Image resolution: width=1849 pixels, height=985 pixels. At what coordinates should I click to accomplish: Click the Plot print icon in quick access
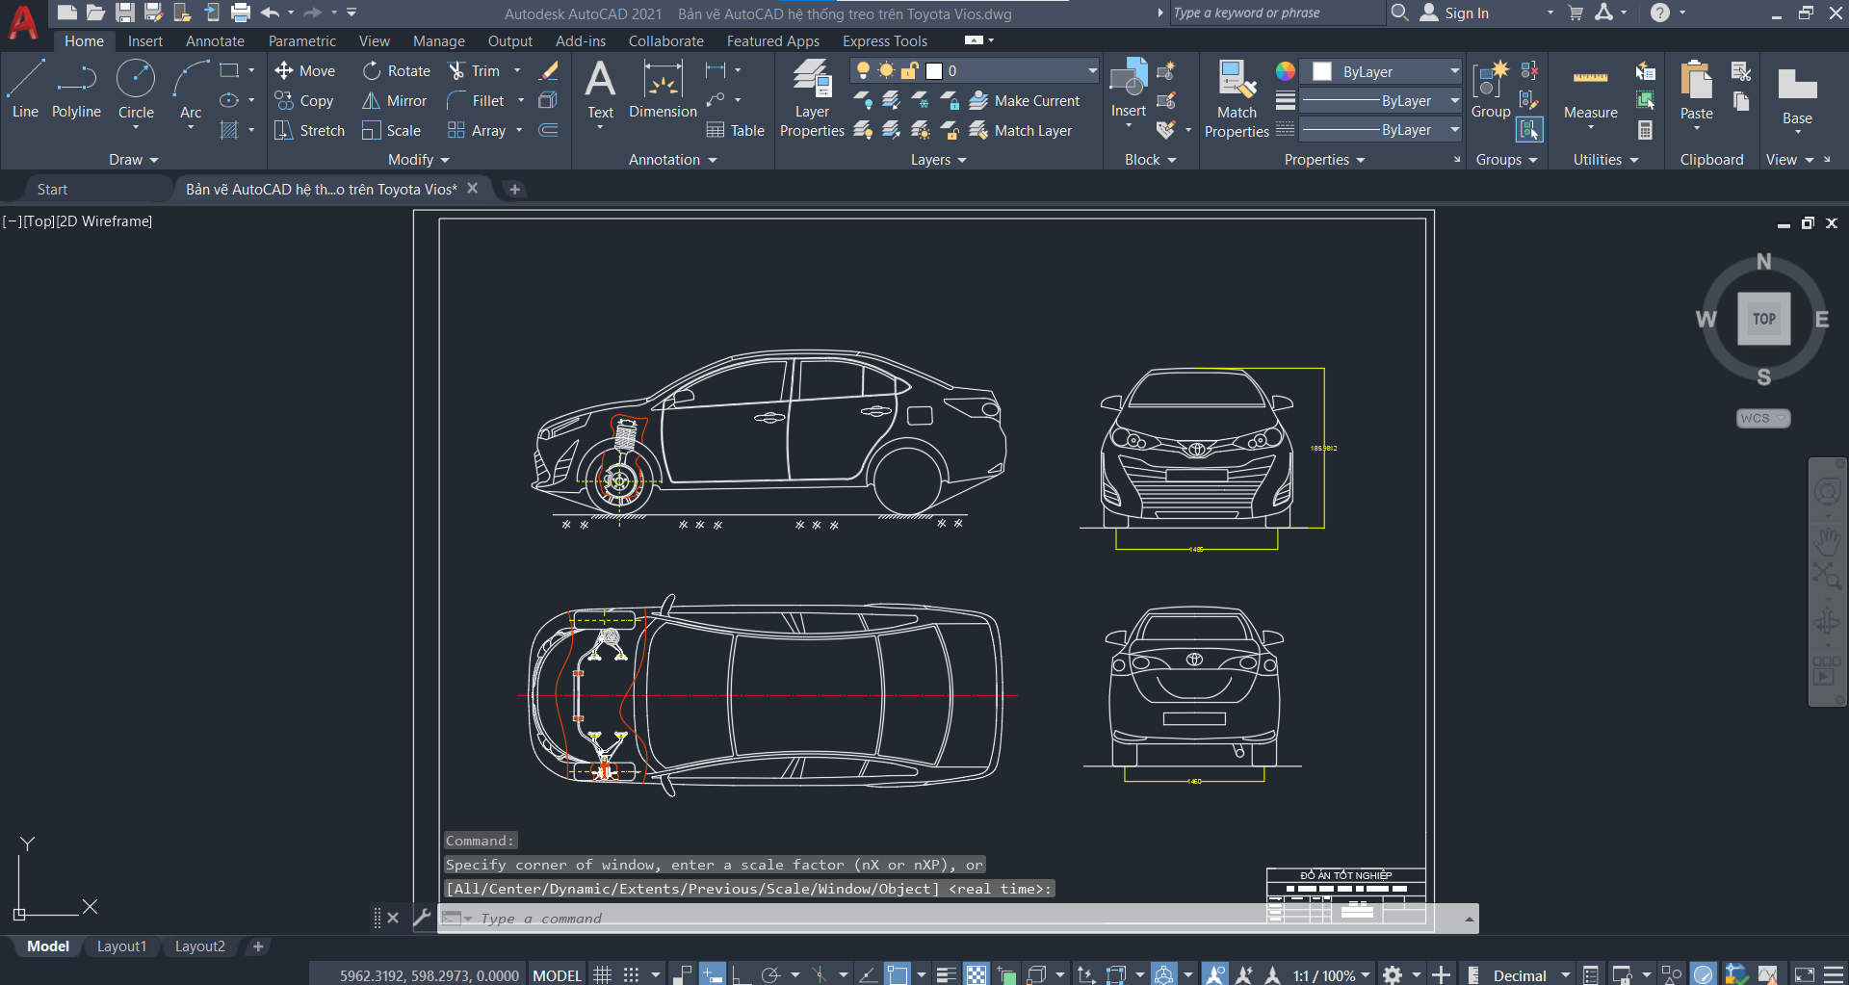coord(241,13)
